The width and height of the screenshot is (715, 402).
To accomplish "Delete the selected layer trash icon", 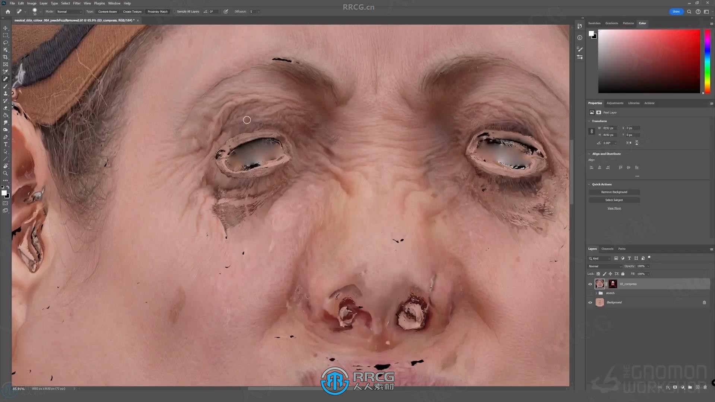I will tap(705, 387).
